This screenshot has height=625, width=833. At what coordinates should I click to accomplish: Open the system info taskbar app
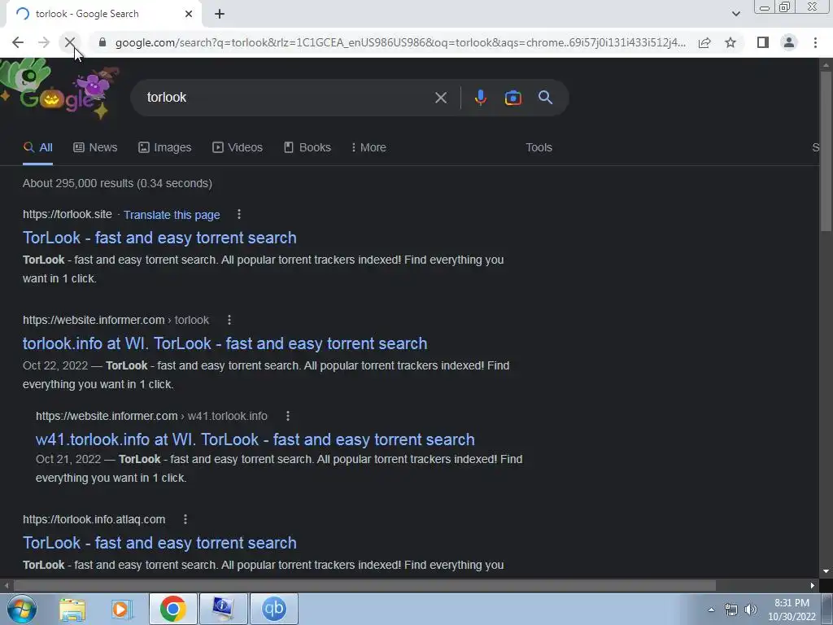coord(223,609)
